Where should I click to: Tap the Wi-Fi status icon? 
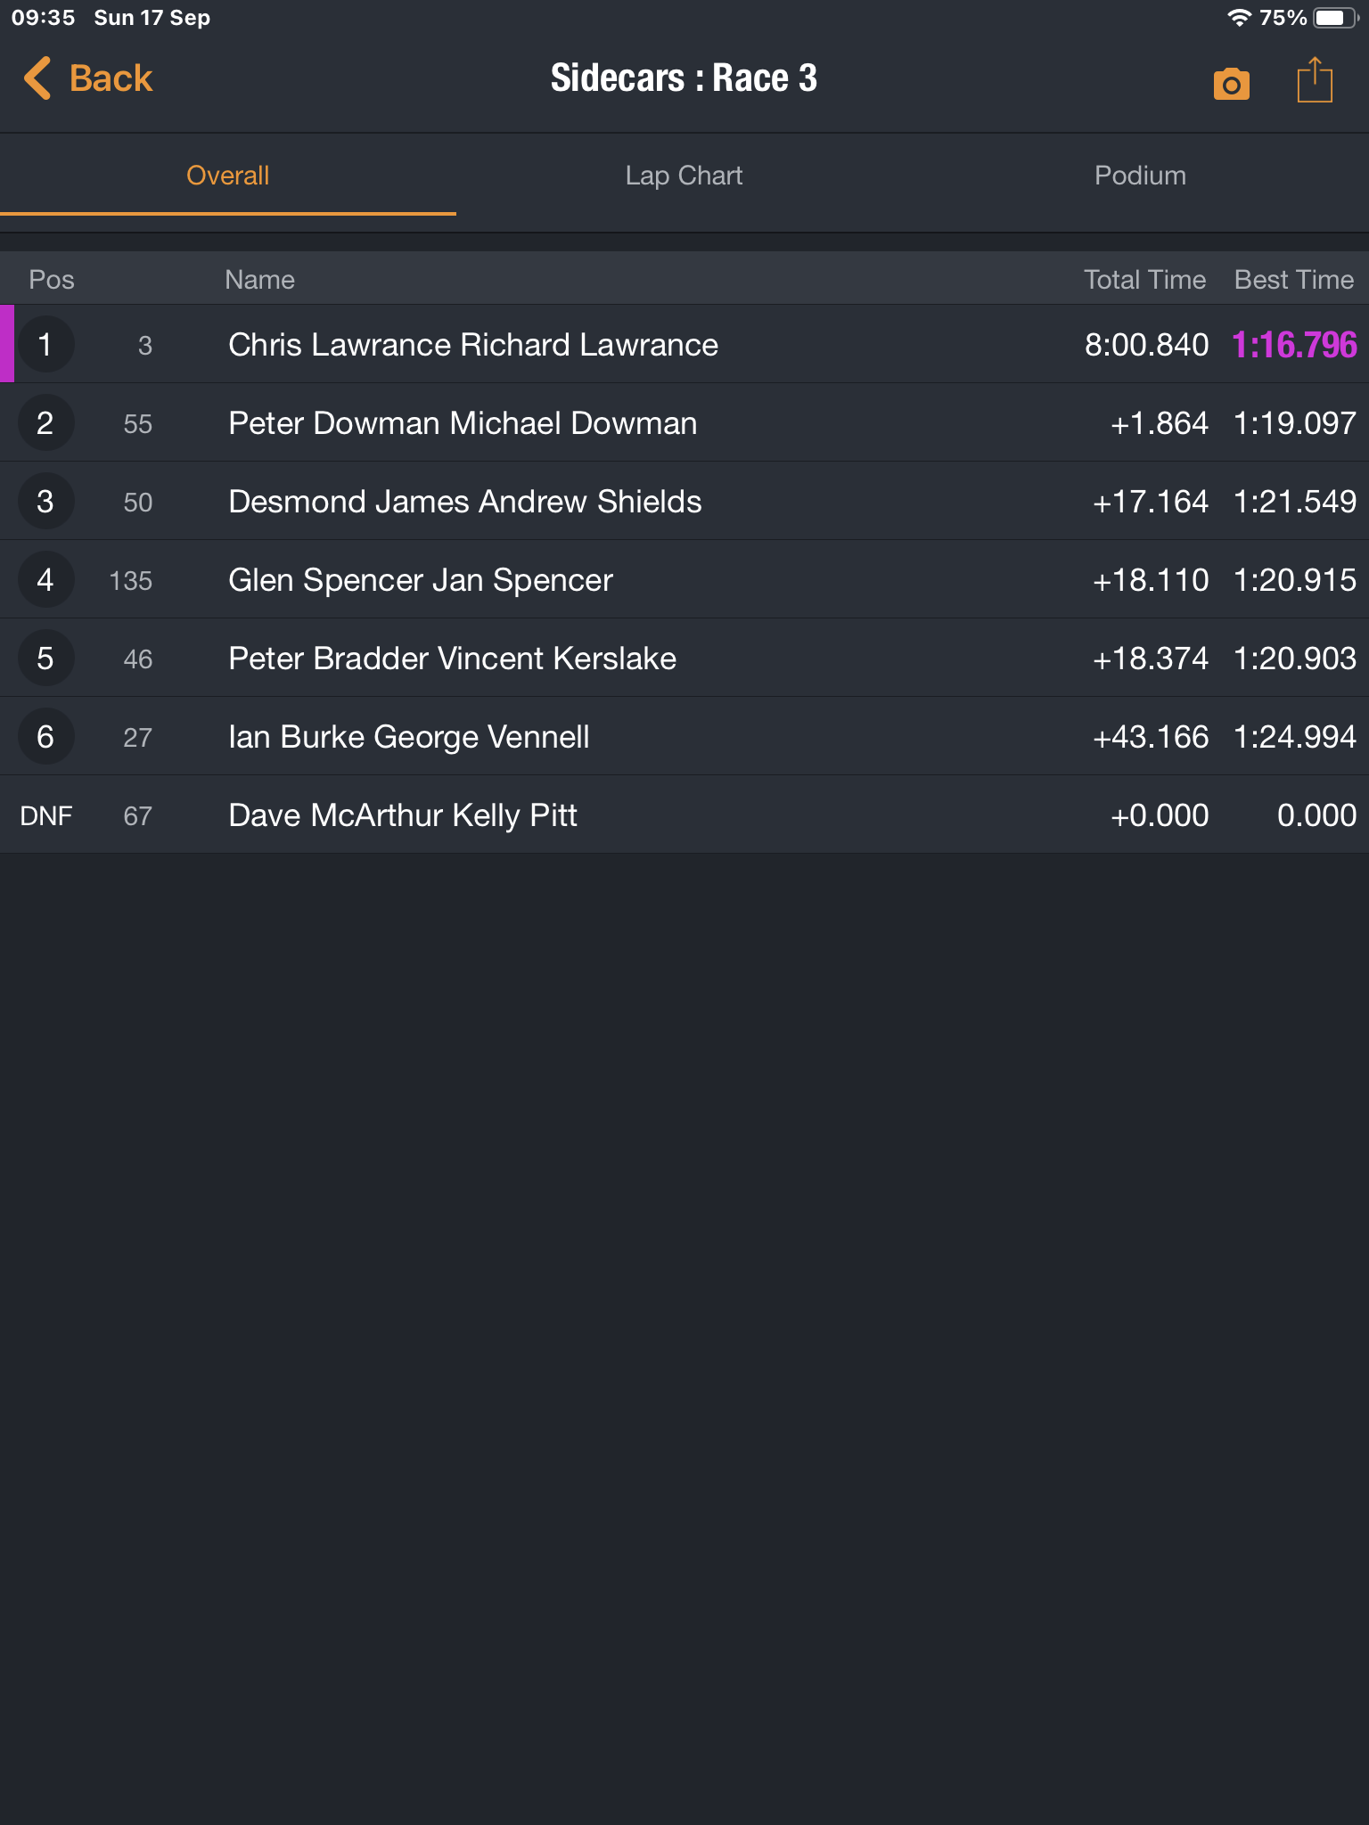[1238, 18]
